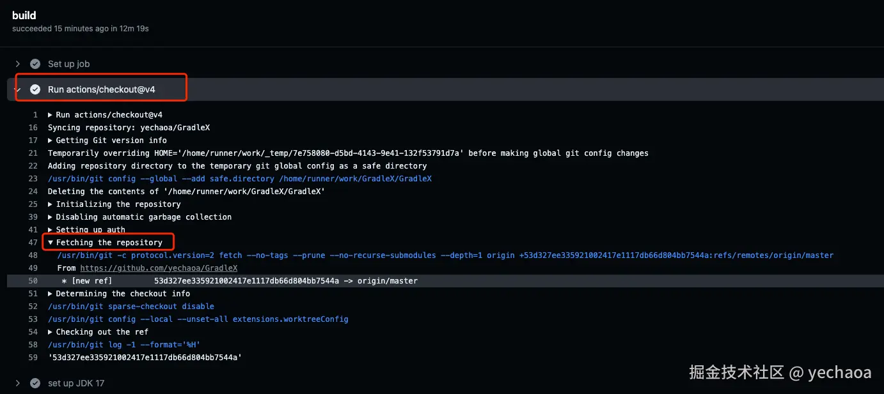Collapse the Fetching the repository group
This screenshot has height=394, width=884.
click(51, 243)
